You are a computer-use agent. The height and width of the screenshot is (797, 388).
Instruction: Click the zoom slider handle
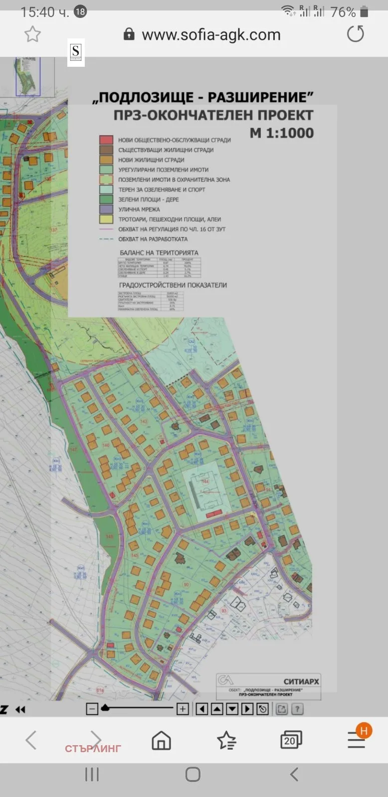pos(105,708)
